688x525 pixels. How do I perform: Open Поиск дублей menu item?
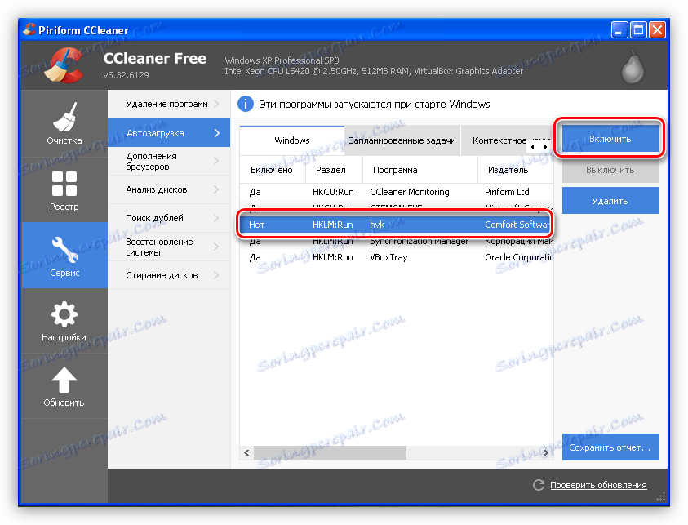tap(169, 218)
